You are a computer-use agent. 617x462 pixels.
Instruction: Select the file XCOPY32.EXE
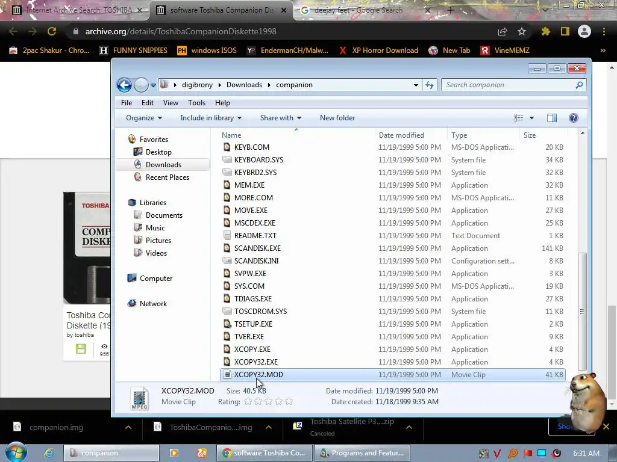[255, 362]
